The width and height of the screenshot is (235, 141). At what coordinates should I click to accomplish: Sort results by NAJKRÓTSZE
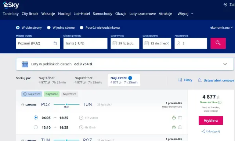pyautogui.click(x=88, y=80)
